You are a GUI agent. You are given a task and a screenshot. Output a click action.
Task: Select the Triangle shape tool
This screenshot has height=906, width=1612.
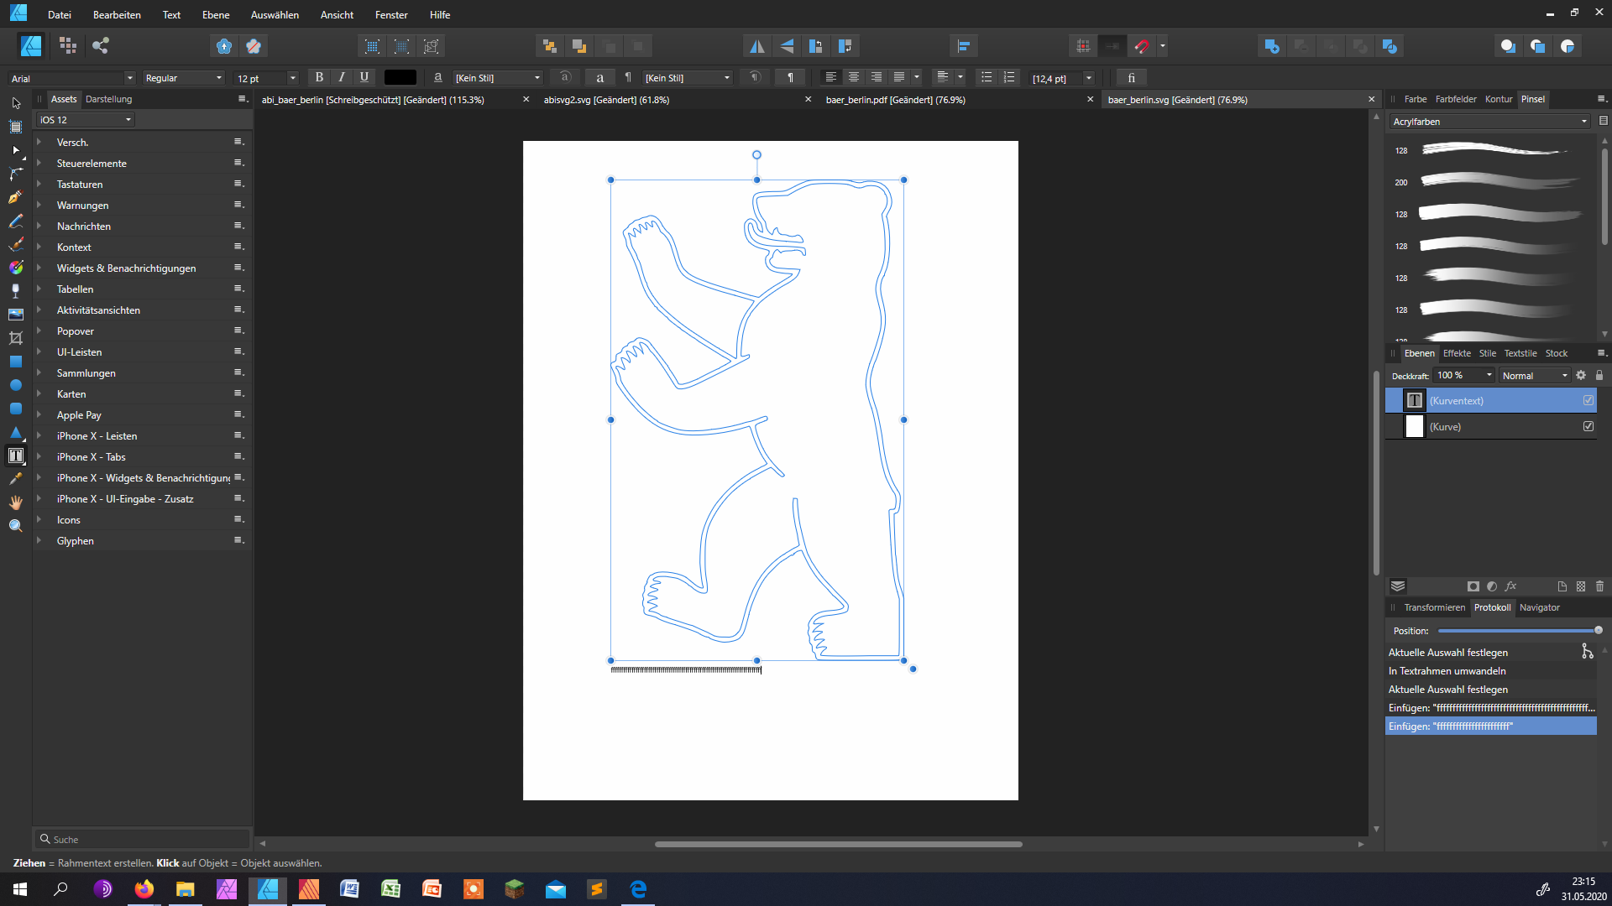click(16, 432)
